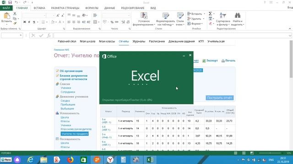Adjust the zoom slider in the status bar
This screenshot has width=293, height=164.
pyautogui.click(x=270, y=153)
